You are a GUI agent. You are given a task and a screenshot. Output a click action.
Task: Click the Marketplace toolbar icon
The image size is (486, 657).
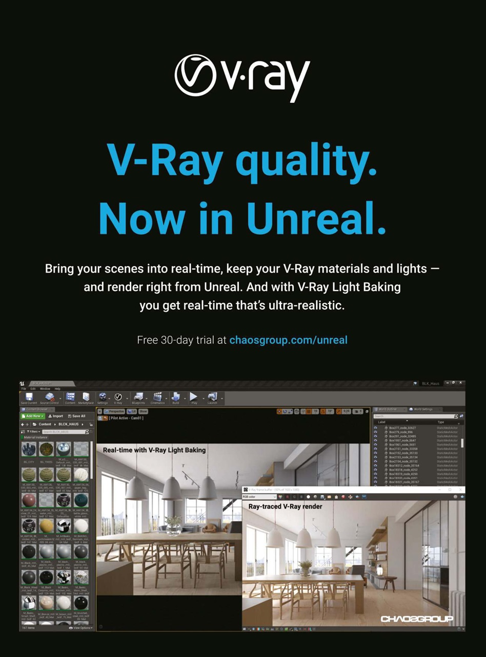click(86, 397)
